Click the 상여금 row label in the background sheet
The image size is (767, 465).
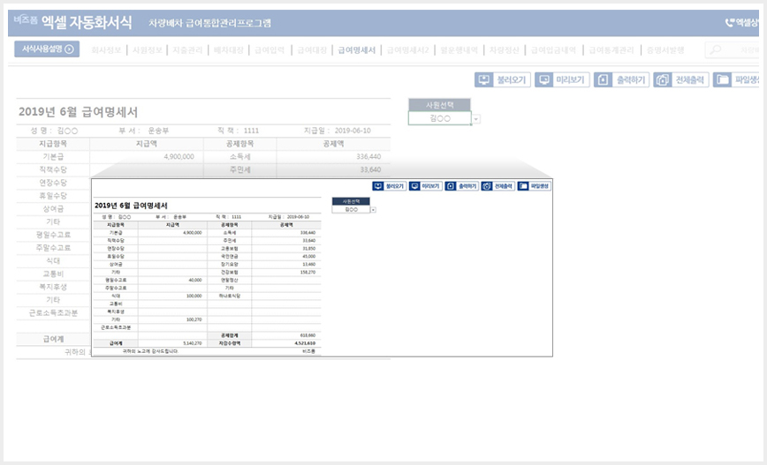pyautogui.click(x=53, y=208)
